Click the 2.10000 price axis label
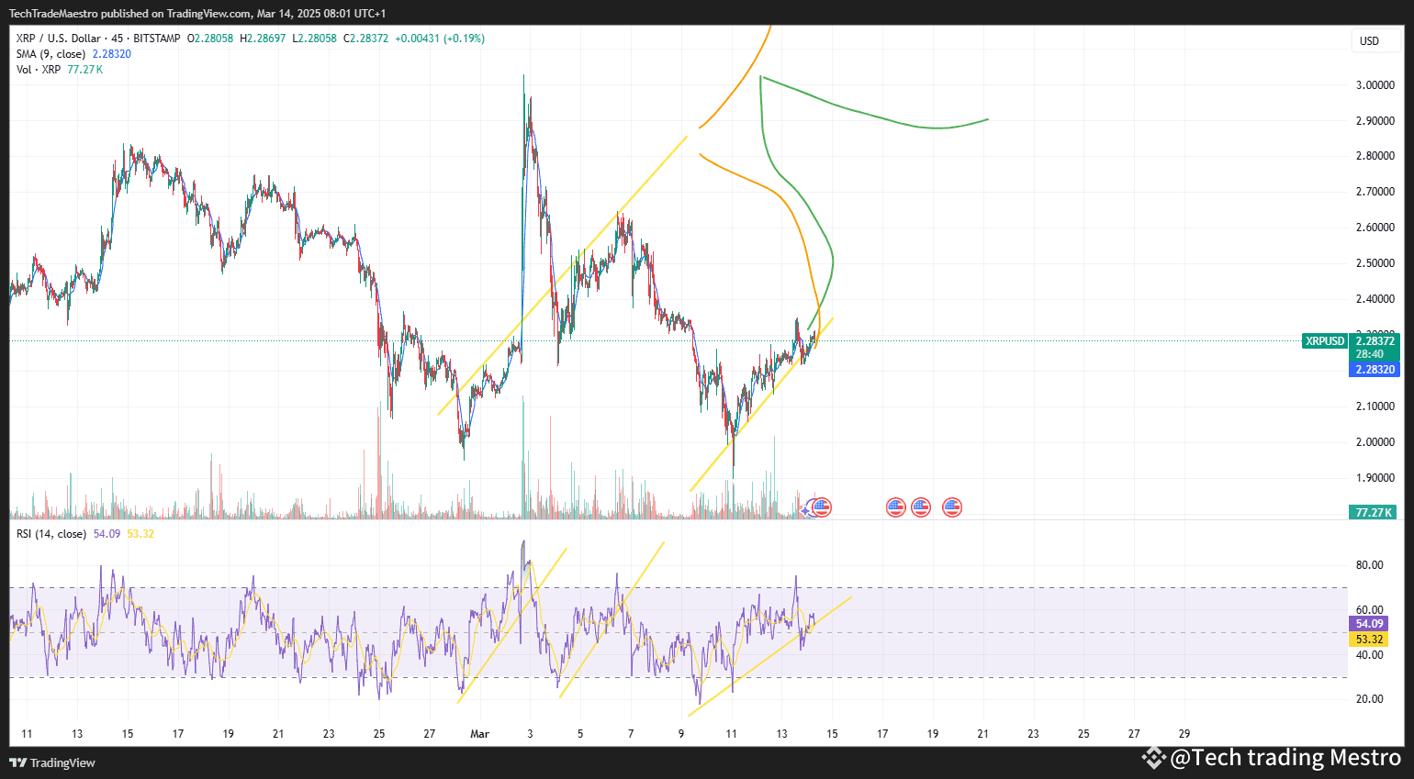Screen dimensions: 1414x779 [x=1375, y=406]
